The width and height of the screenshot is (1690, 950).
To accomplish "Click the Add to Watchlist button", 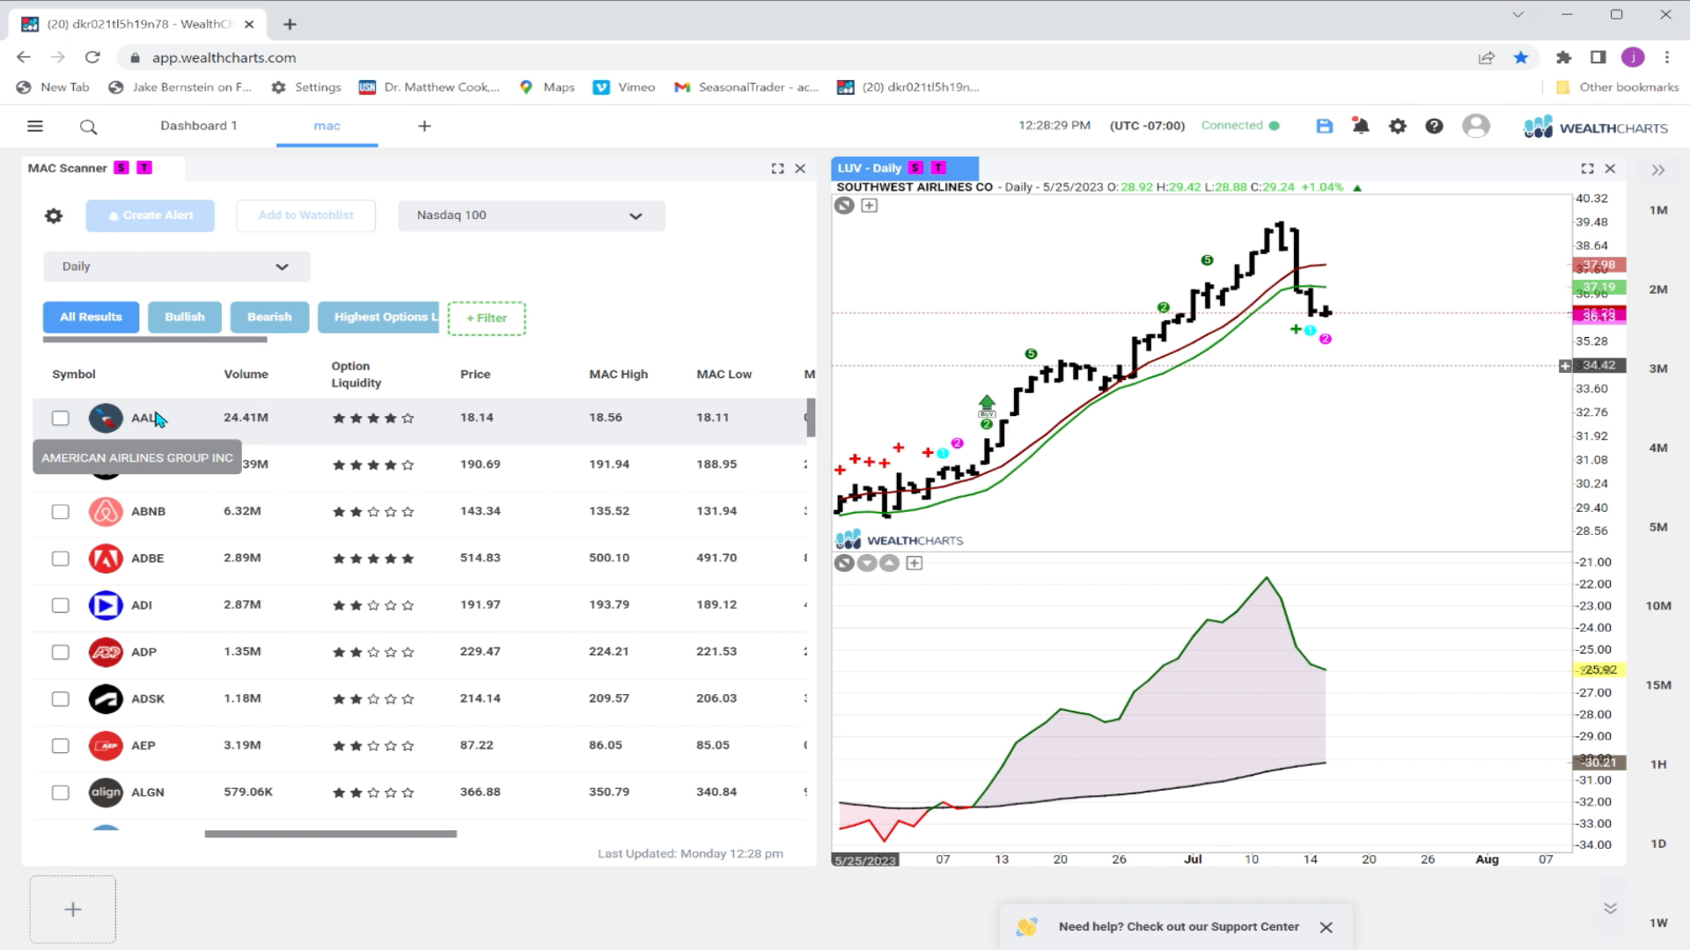I will point(305,216).
